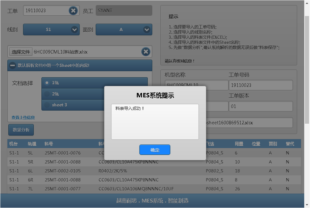Open the side A dropdown
Image resolution: width=310 pixels, height=208 pixels.
point(124,30)
